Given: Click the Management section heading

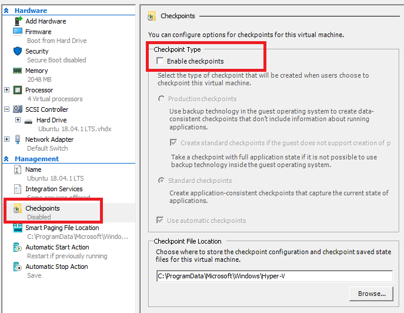Looking at the screenshot, I should [x=37, y=159].
